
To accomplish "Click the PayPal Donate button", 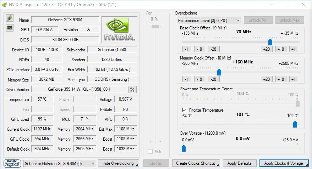I will coord(12,163).
